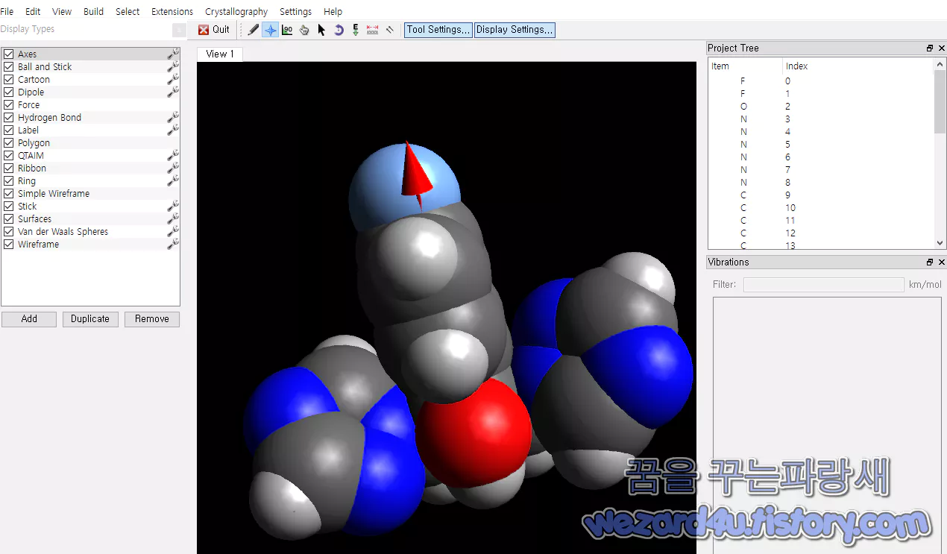Disable the Van der Waals Spheres display
Viewport: 947px width, 554px height.
[x=9, y=231]
